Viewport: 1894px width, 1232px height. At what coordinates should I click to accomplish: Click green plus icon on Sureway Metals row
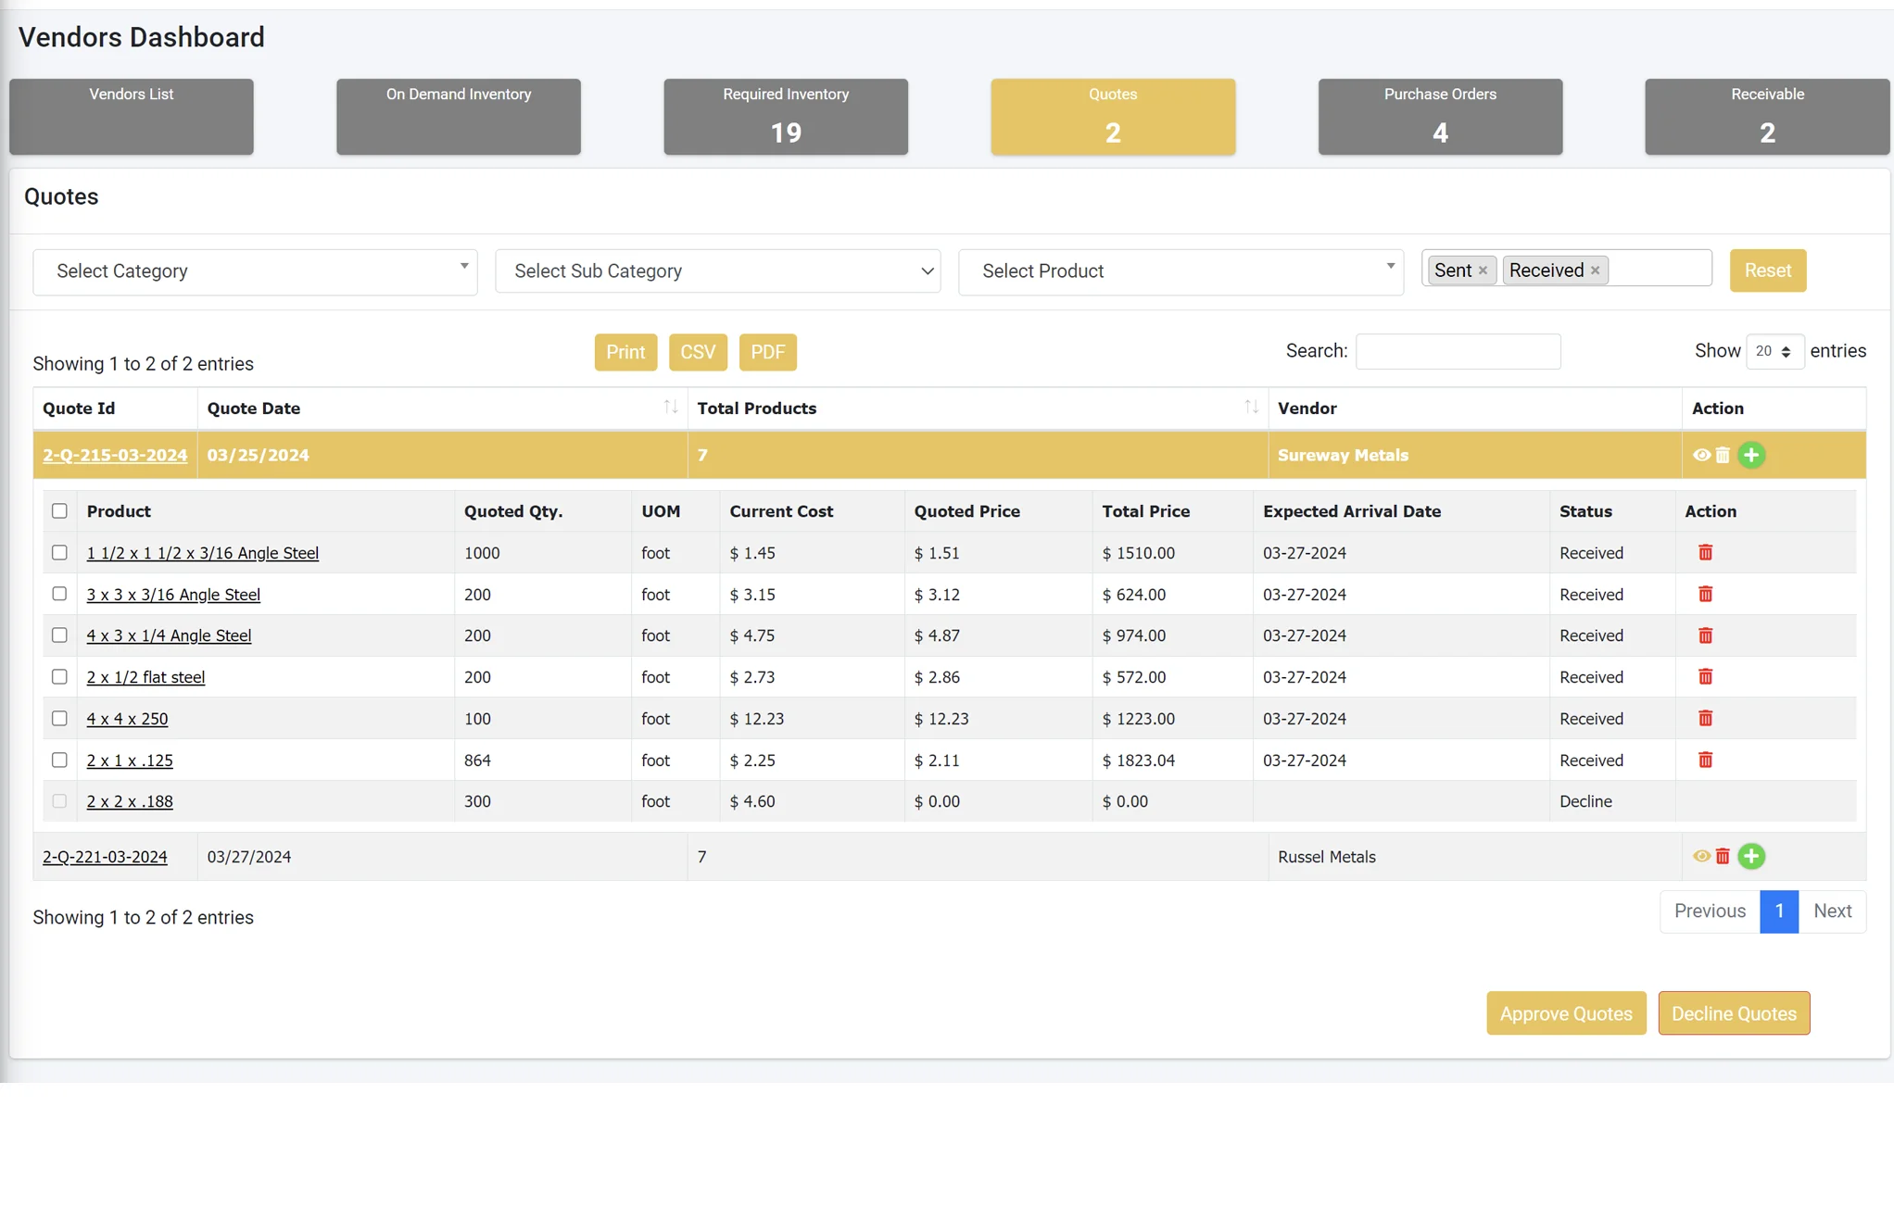tap(1750, 455)
